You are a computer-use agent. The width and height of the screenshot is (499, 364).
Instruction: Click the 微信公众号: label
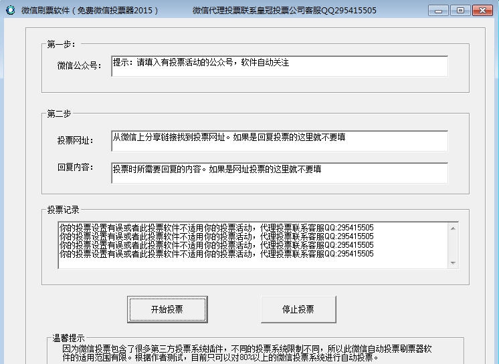pos(79,65)
